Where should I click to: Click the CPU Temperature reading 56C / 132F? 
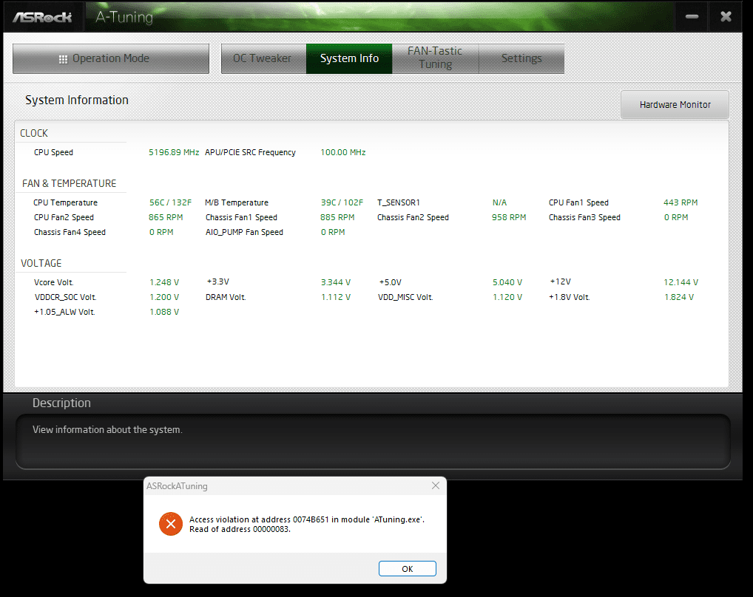(x=170, y=203)
